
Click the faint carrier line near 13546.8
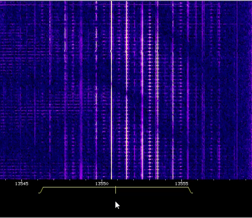click(x=50, y=90)
